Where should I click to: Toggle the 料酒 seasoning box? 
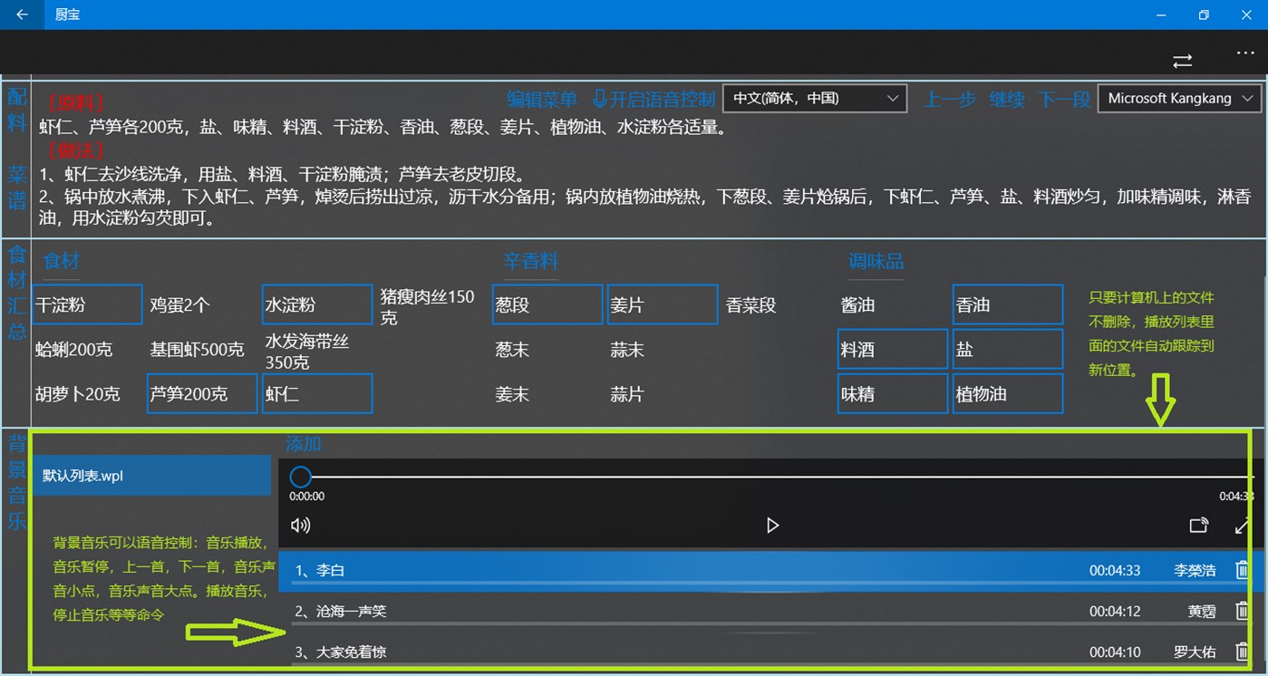point(892,348)
